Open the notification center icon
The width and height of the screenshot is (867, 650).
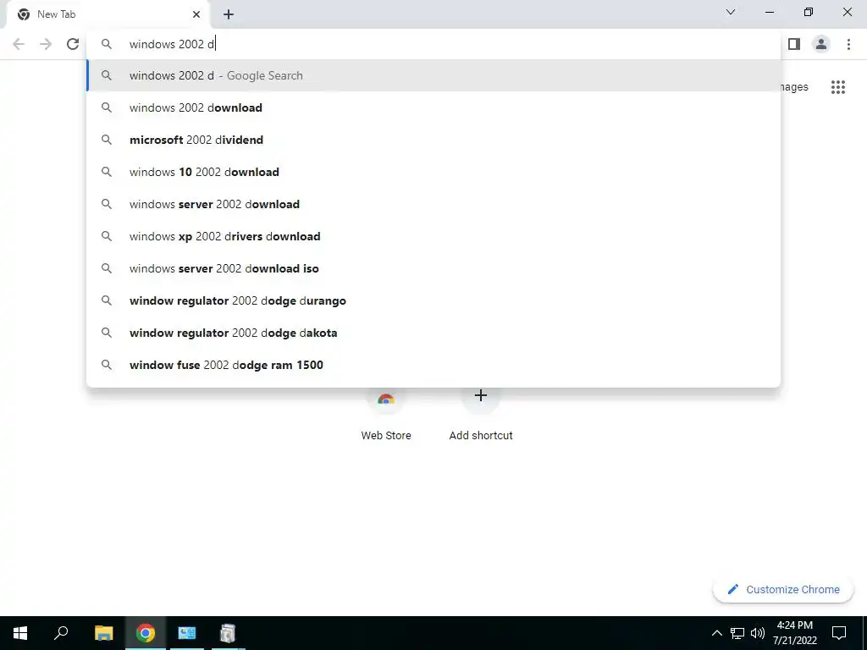pos(839,633)
